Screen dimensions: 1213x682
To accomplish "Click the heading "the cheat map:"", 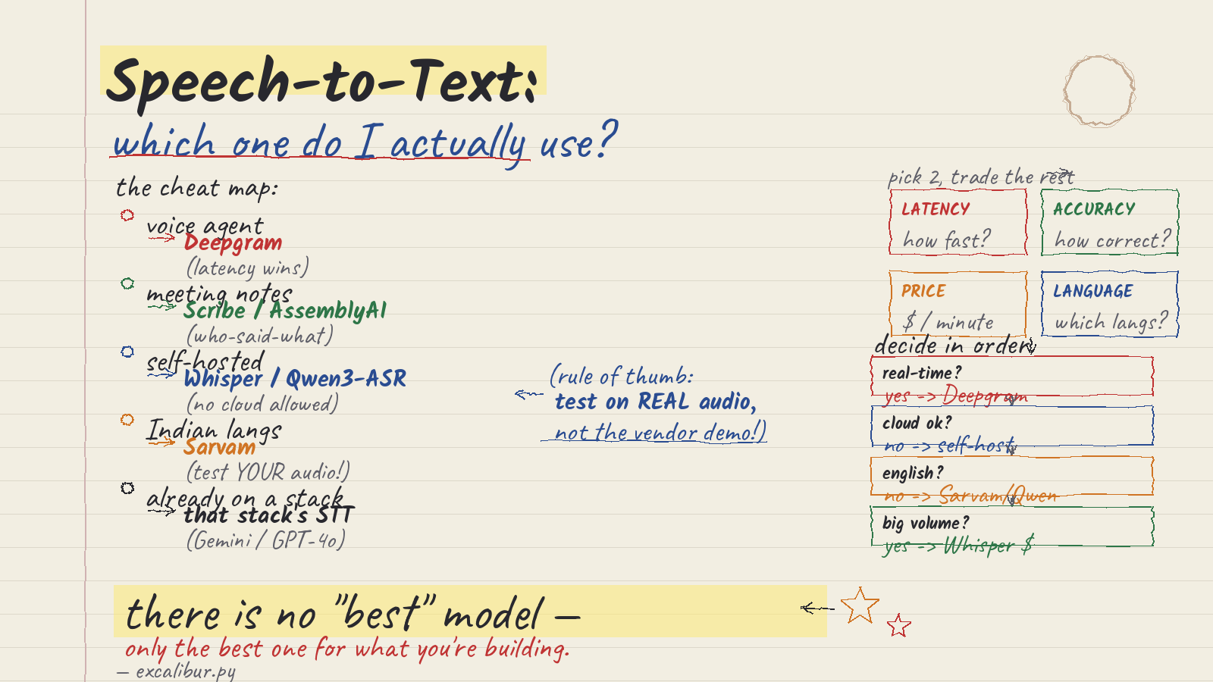I will click(x=197, y=188).
